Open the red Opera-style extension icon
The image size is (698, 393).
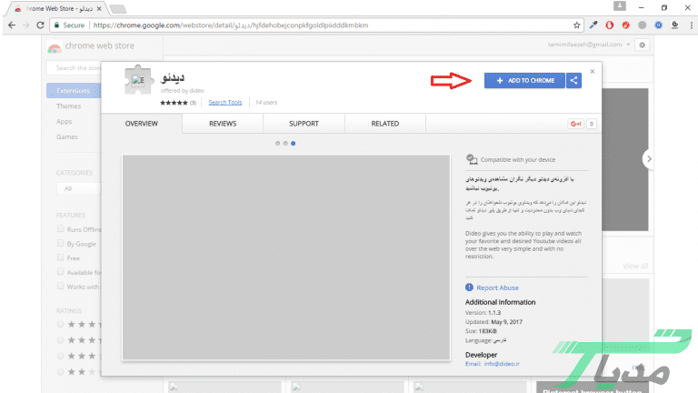[610, 25]
